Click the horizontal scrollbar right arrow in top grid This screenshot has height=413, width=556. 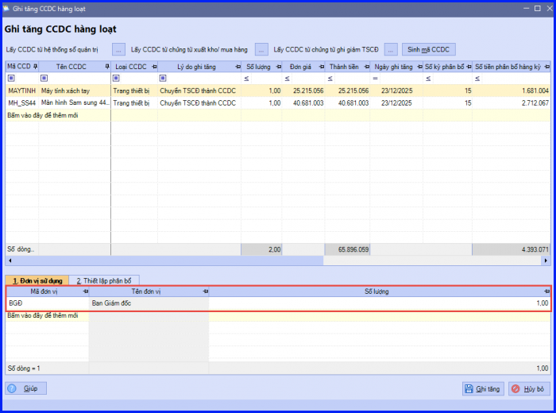tap(545, 261)
